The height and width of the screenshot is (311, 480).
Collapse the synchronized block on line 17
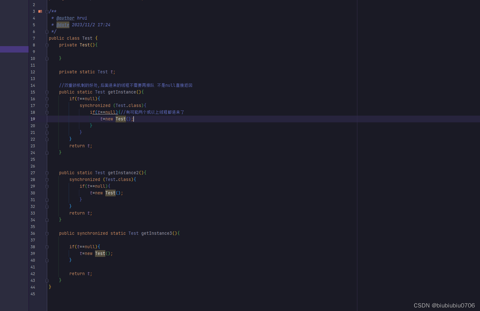coord(47,106)
